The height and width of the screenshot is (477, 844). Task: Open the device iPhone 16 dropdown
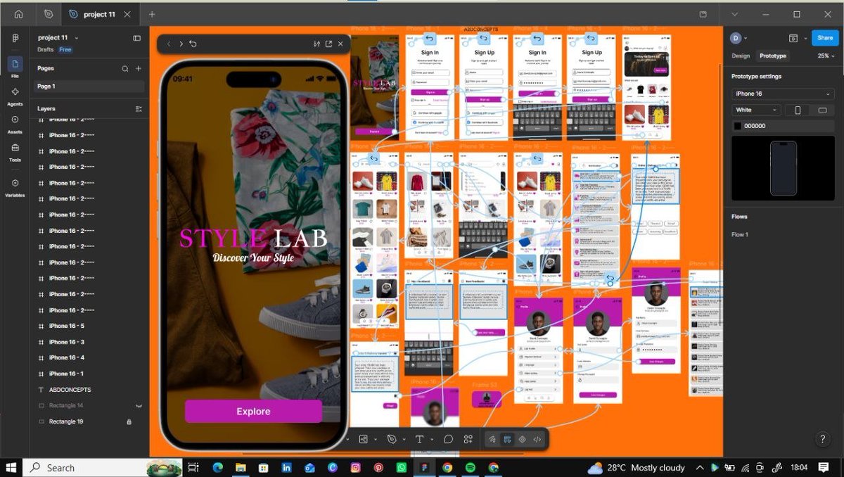(783, 94)
